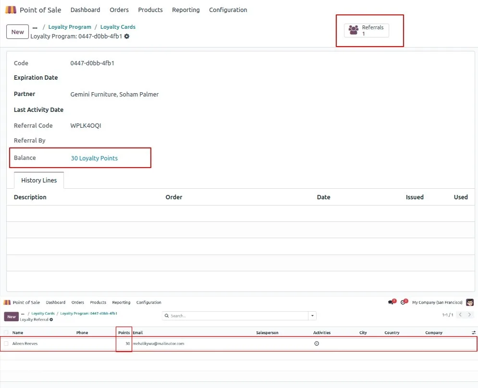Open the Referrals smart button

[366, 30]
